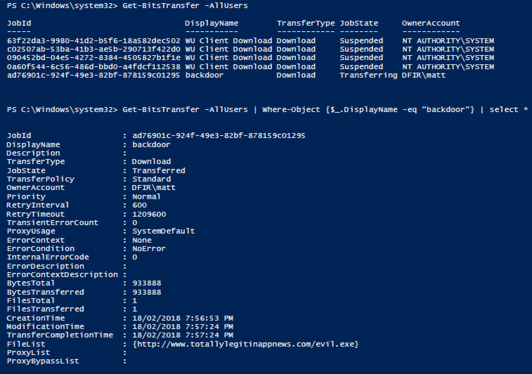Click the DisplayName column header
Image resolution: width=532 pixels, height=374 pixels.
(212, 23)
